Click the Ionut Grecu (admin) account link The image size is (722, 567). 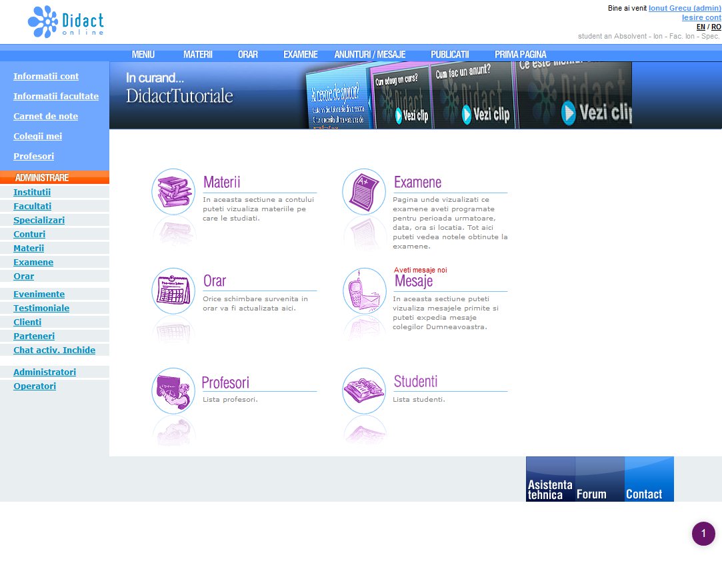685,8
